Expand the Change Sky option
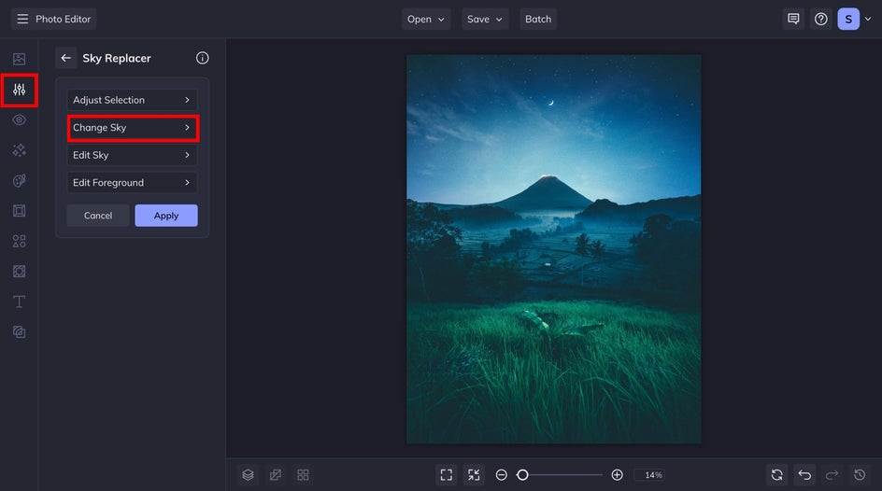Image resolution: width=882 pixels, height=491 pixels. 132,128
